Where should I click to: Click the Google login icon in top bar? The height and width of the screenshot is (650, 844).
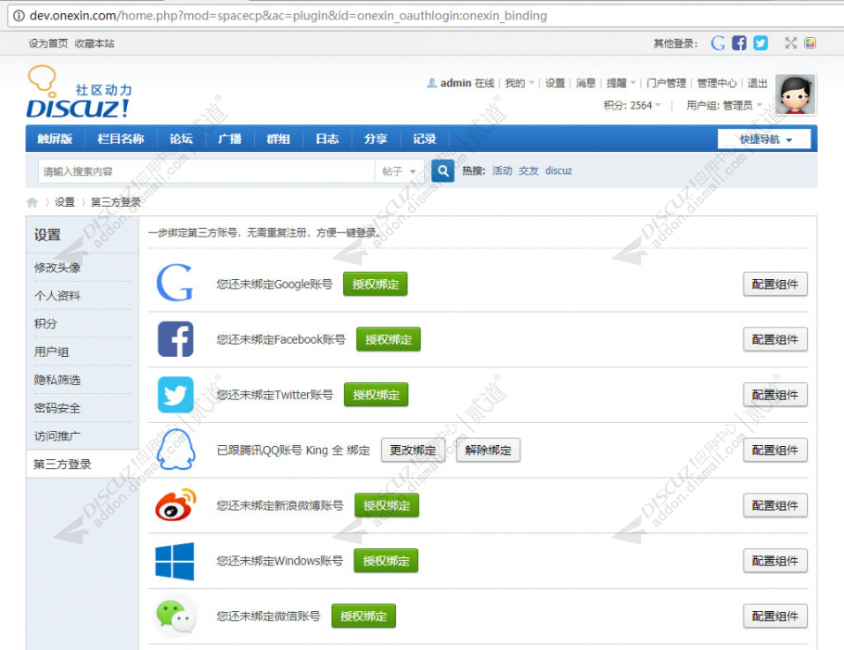(x=718, y=43)
